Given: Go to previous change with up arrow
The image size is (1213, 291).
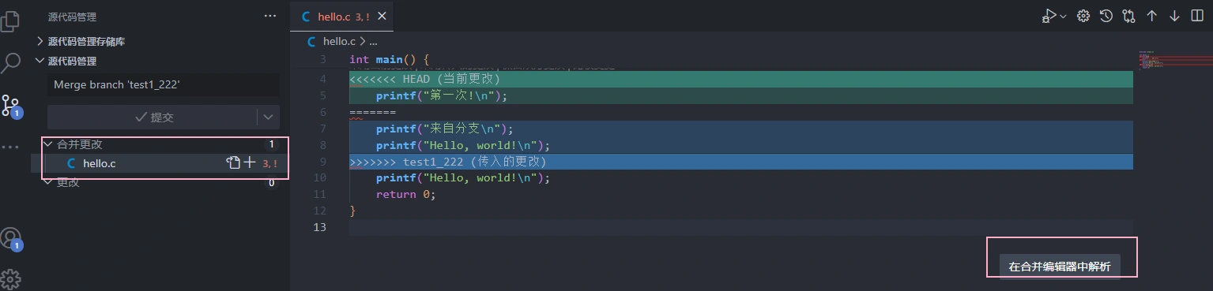Looking at the screenshot, I should pos(1152,16).
